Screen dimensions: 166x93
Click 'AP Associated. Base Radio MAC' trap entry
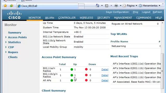(137, 82)
